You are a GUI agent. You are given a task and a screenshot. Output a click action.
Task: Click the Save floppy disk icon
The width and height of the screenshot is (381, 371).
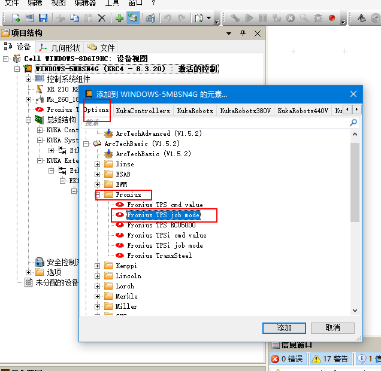pos(43,18)
